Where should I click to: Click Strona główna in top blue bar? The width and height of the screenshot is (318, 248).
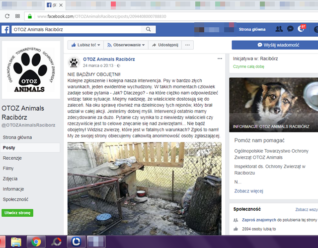point(252,29)
